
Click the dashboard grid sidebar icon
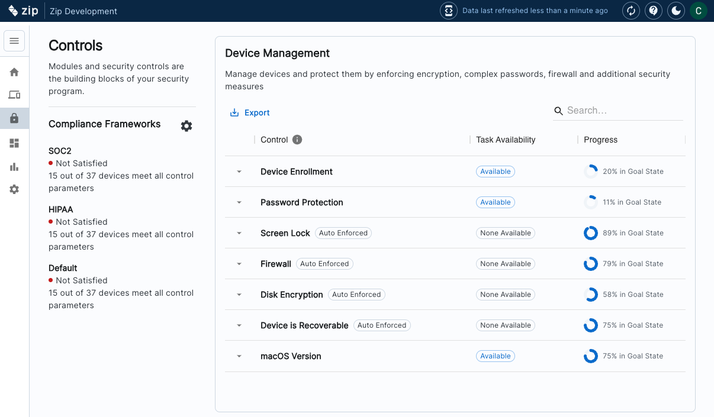click(x=14, y=143)
